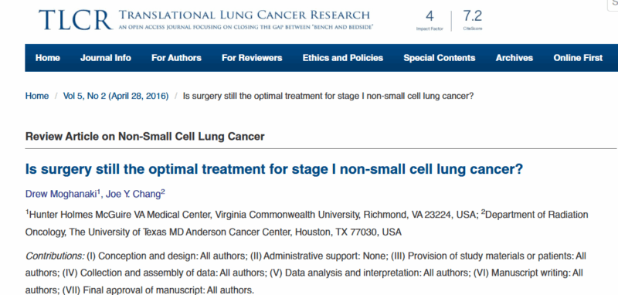Open the Journal Info menu

106,58
